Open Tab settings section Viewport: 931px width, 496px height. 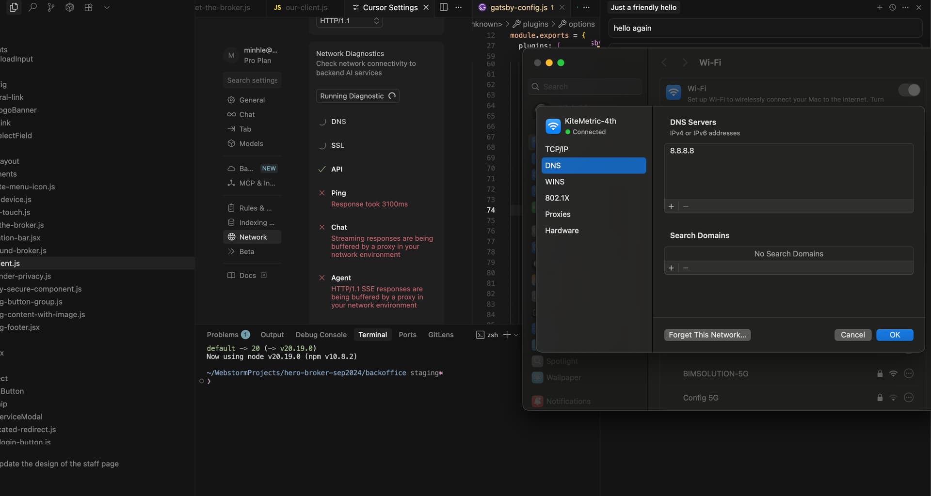tap(245, 129)
